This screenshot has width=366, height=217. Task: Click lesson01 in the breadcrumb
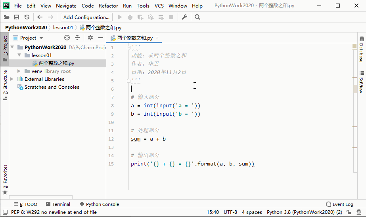(x=63, y=27)
